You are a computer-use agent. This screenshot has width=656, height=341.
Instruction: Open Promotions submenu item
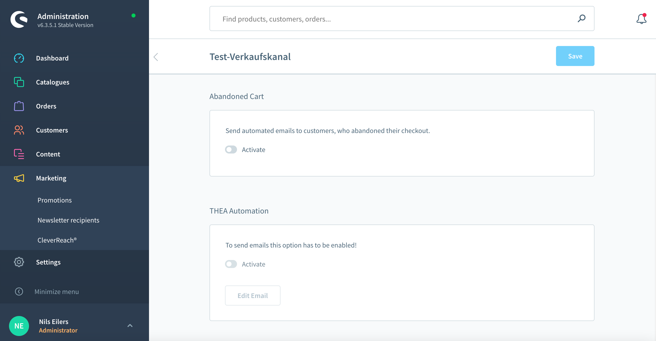click(54, 200)
